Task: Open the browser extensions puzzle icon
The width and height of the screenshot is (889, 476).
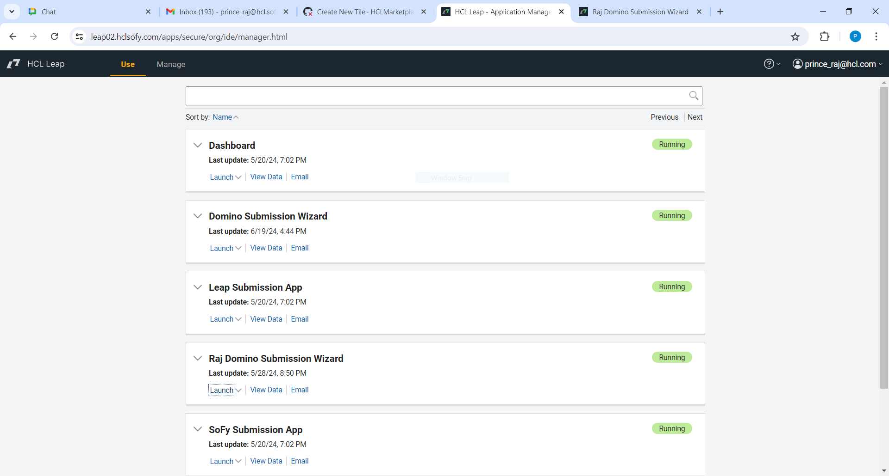Action: pyautogui.click(x=825, y=37)
